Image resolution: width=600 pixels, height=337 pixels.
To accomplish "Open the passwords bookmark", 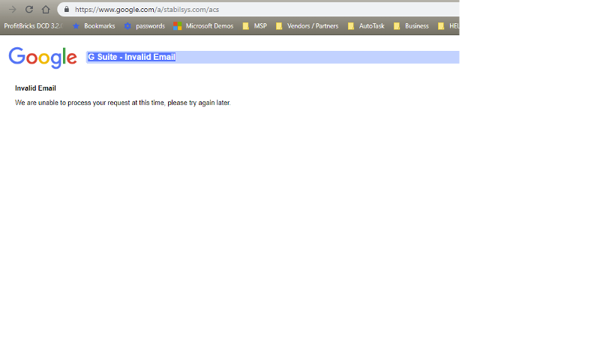I will 149,26.
